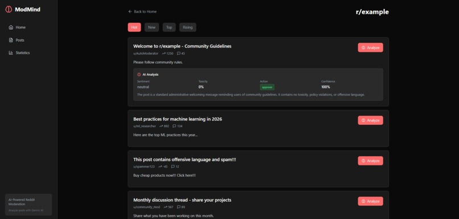Viewport: 459px width, 219px height.
Task: Click the Confidence '100%' value
Action: [326, 87]
